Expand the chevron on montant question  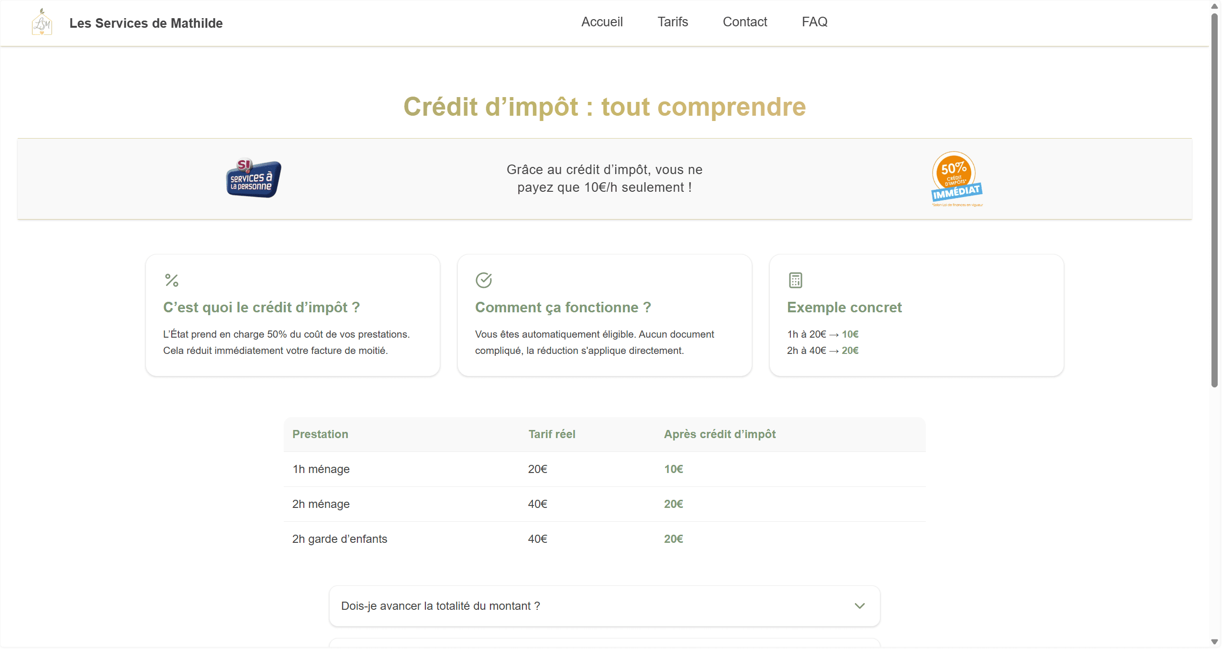pos(859,606)
